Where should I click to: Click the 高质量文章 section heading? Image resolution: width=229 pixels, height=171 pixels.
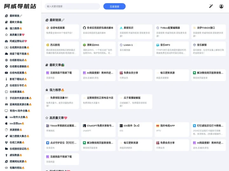click(x=56, y=118)
